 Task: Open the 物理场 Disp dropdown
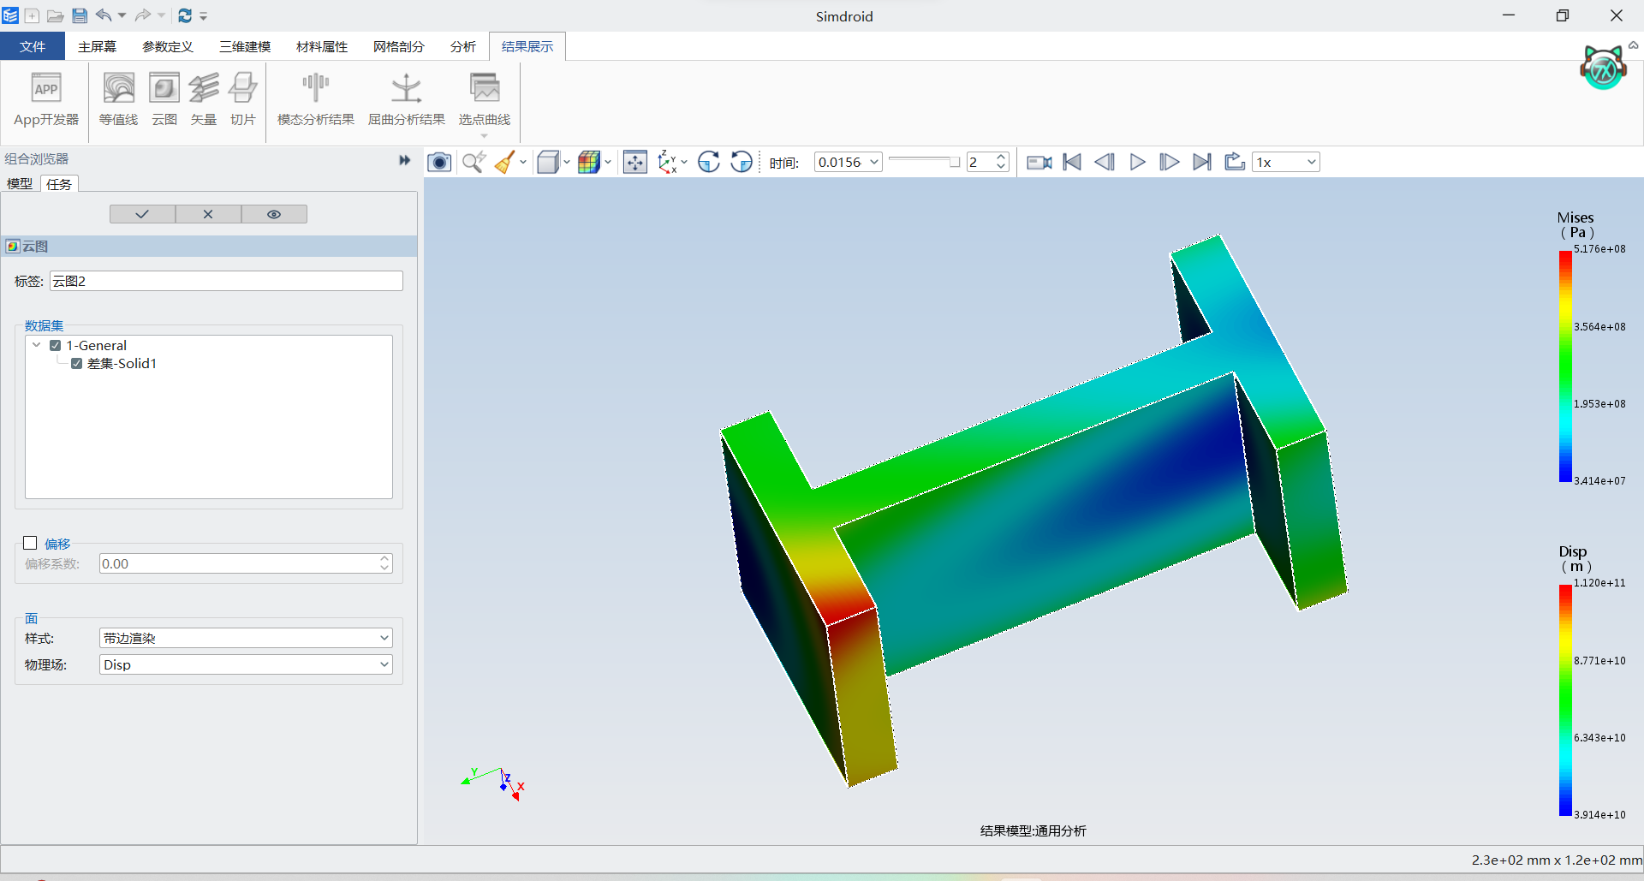pyautogui.click(x=246, y=664)
